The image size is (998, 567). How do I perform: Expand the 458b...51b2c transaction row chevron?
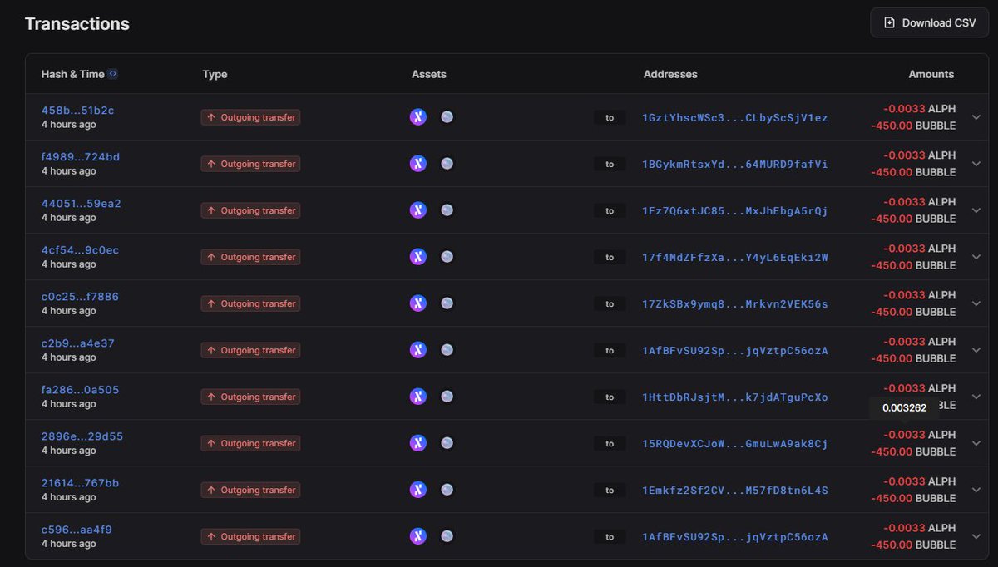point(976,117)
